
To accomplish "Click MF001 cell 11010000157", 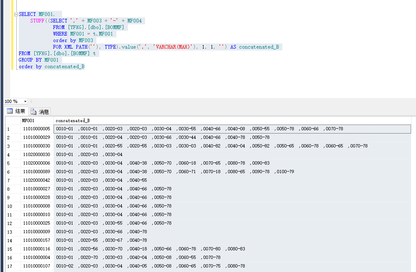I will (36, 241).
